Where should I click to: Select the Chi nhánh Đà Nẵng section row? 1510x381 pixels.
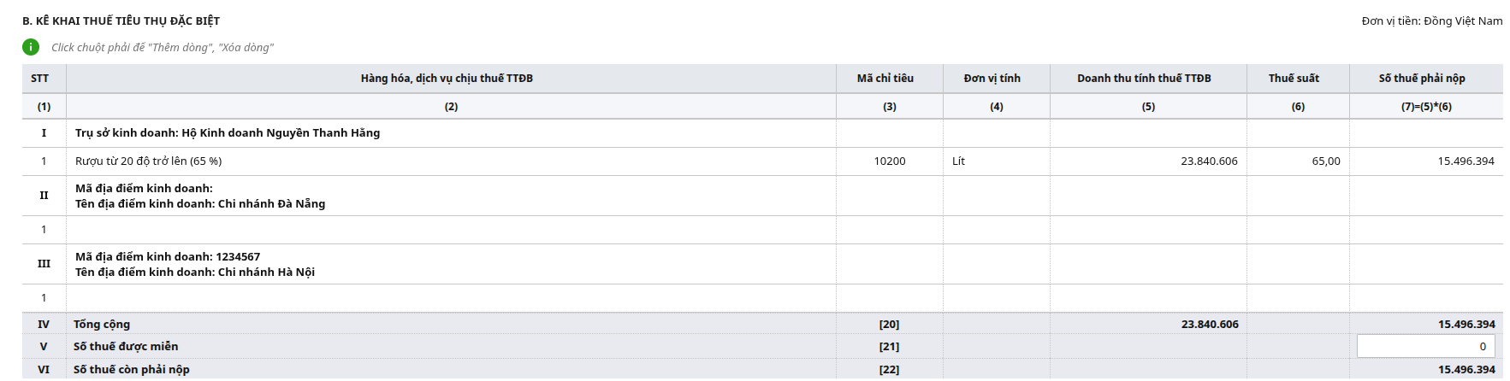tap(200, 196)
